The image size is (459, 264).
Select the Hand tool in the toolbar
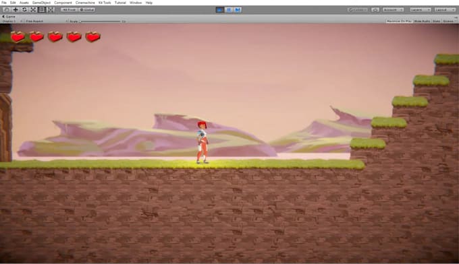coord(7,9)
